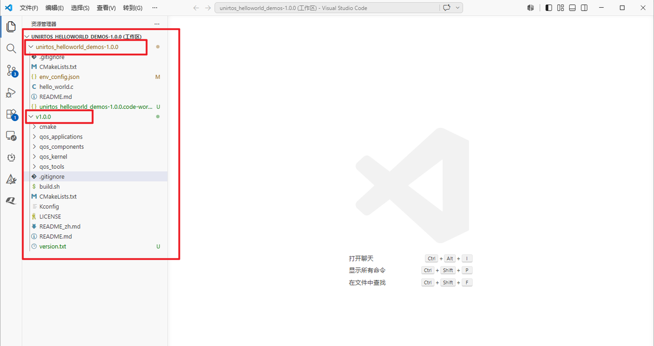The width and height of the screenshot is (654, 346).
Task: Maximize the VS Code window
Action: (622, 8)
